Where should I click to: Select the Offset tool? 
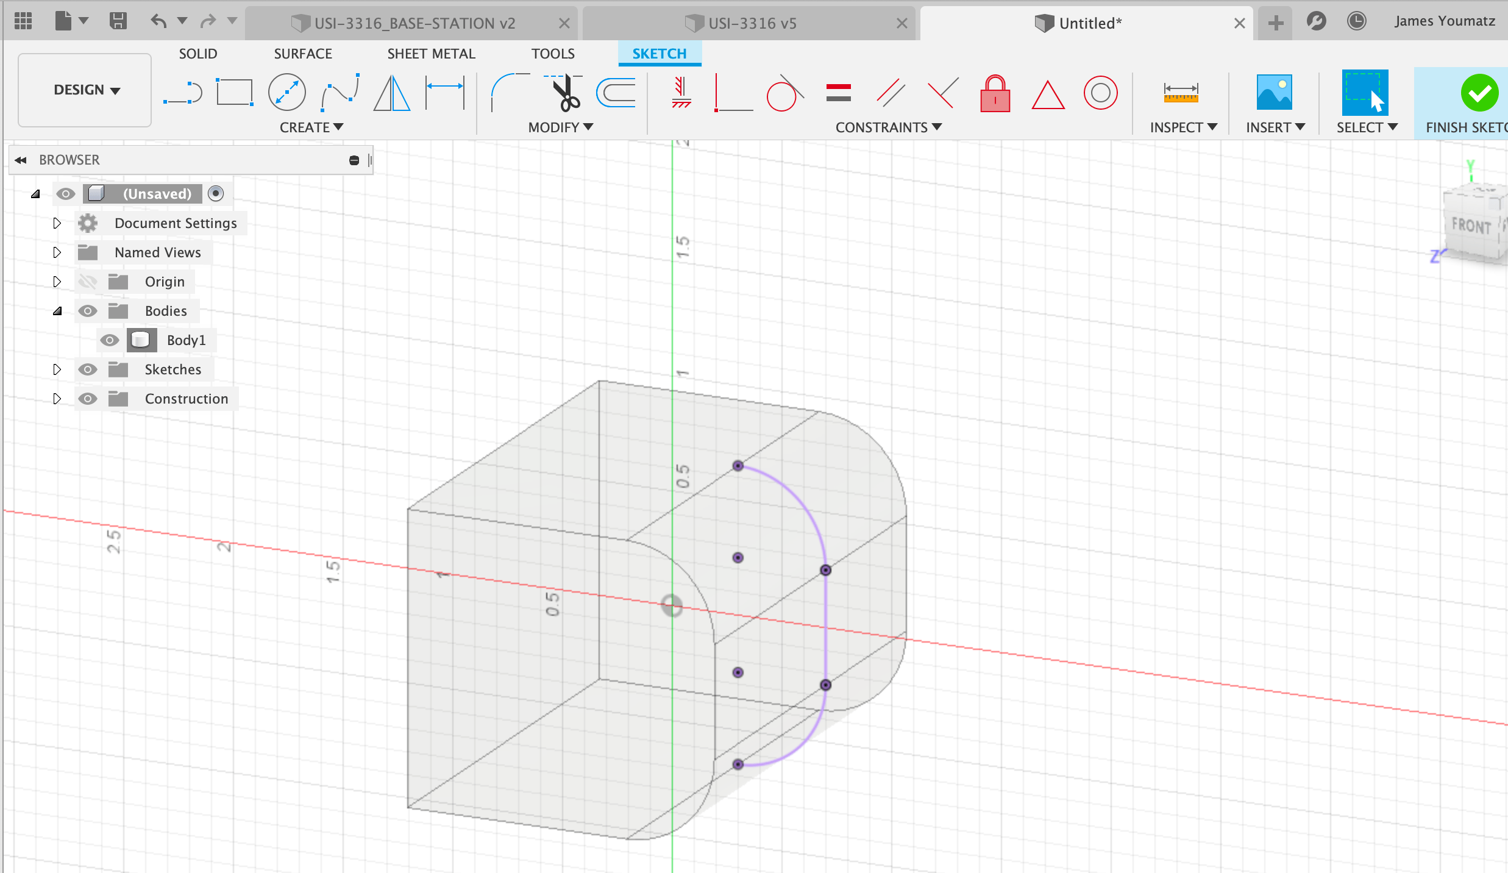pyautogui.click(x=616, y=93)
